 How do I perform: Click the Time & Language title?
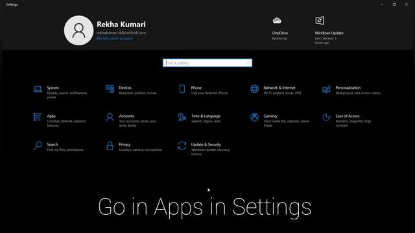click(x=206, y=116)
